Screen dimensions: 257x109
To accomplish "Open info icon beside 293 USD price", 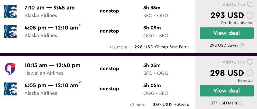I will pyautogui.click(x=249, y=15).
